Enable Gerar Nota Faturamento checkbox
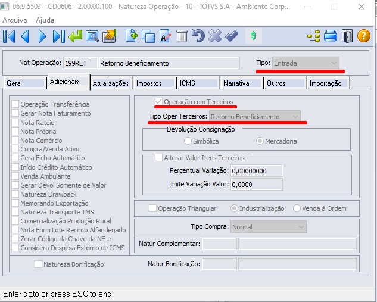This screenshot has height=302, width=377. 15,113
